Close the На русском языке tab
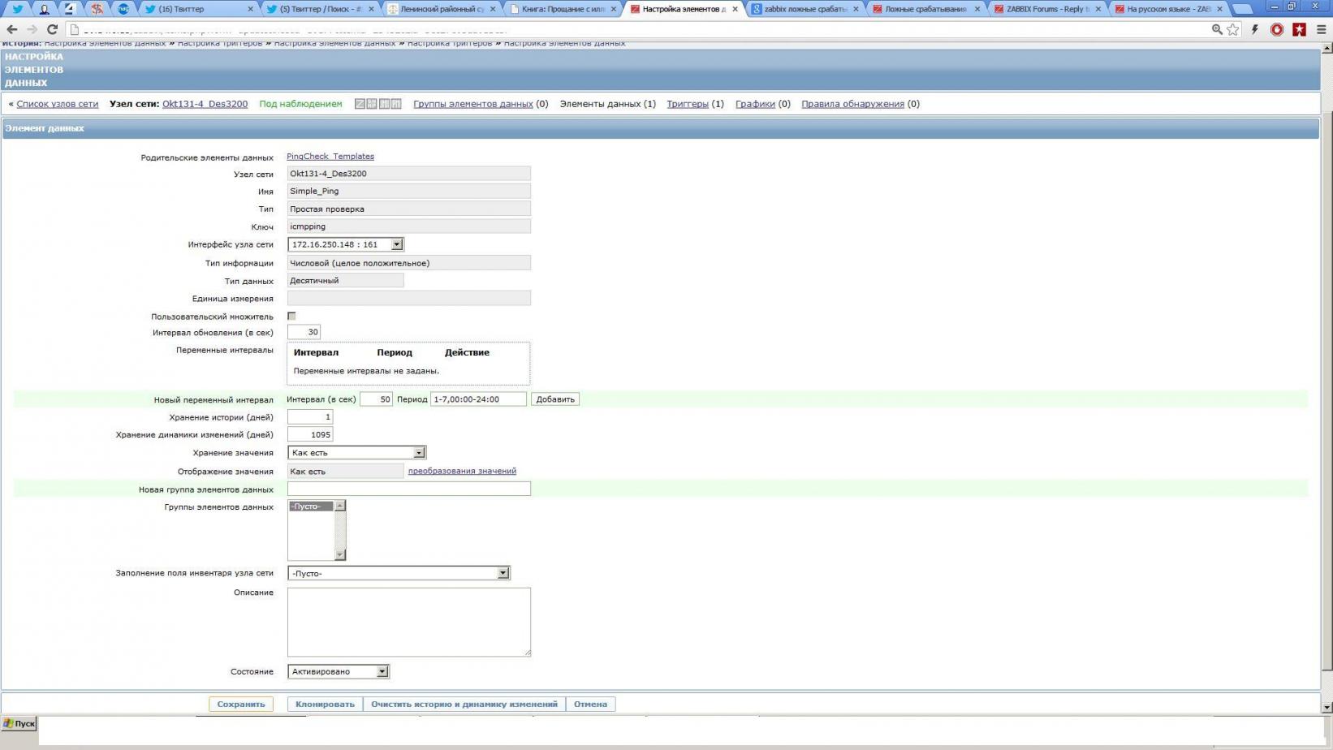The width and height of the screenshot is (1333, 750). (x=1219, y=9)
